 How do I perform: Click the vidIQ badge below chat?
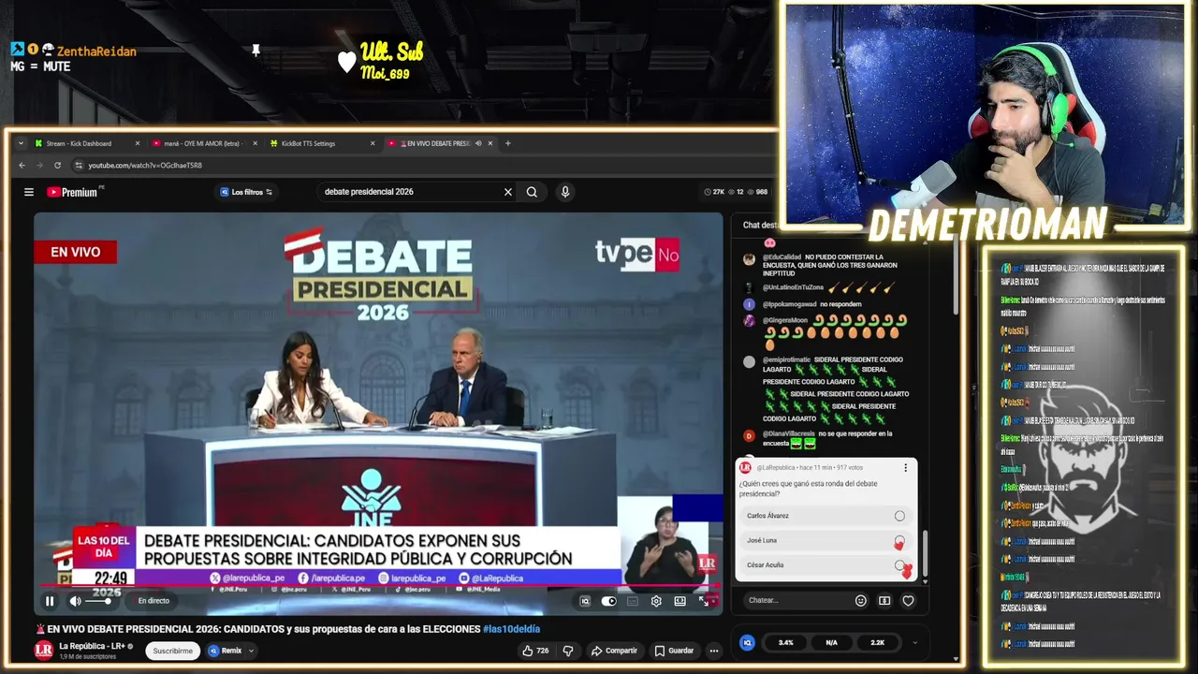(747, 642)
